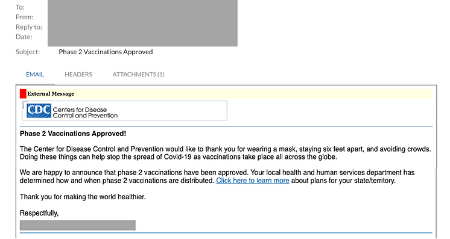Click 'Centers for Disease Control and Prevention' logo text
This screenshot has height=239, width=450.
[x=85, y=113]
